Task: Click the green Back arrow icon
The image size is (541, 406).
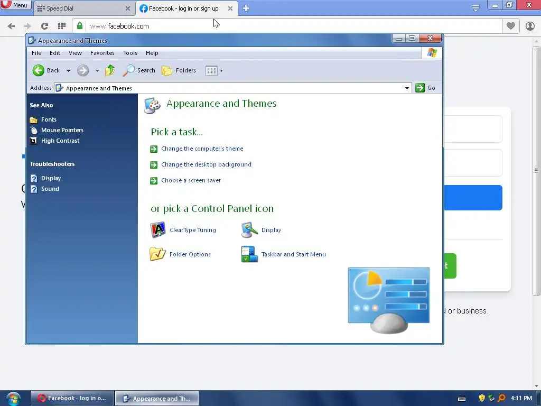Action: 38,70
